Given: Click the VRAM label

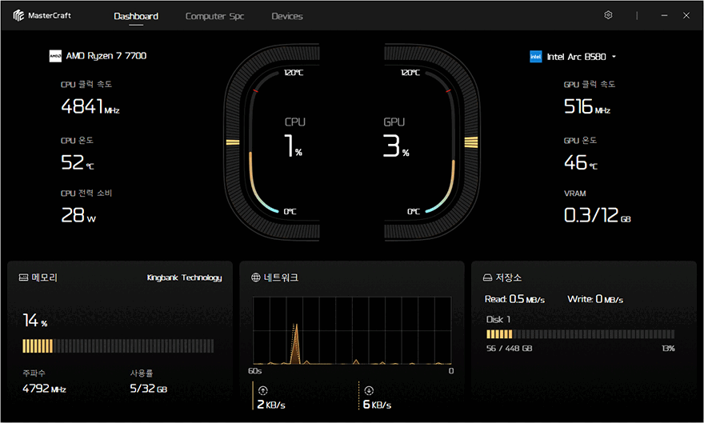Looking at the screenshot, I should pyautogui.click(x=574, y=194).
